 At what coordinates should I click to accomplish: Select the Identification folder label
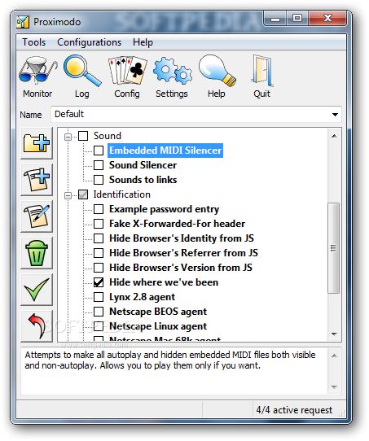[121, 194]
